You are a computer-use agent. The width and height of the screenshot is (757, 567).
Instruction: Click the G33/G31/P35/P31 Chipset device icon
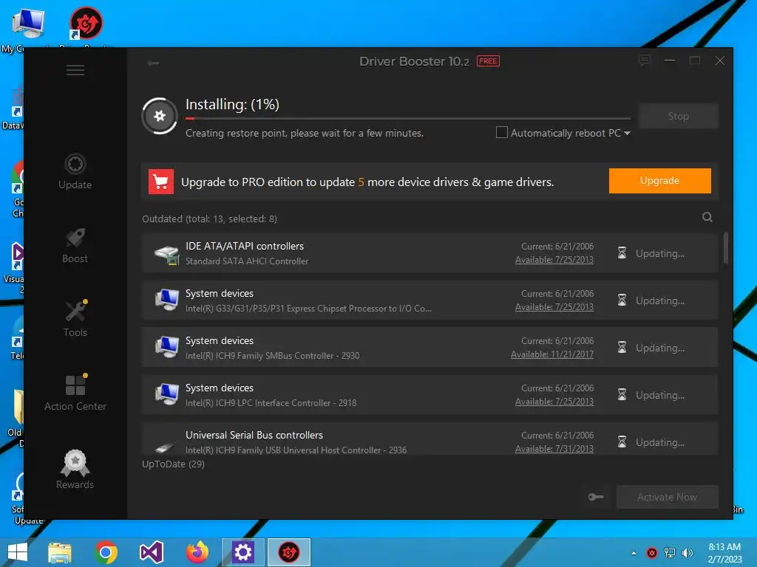[167, 300]
